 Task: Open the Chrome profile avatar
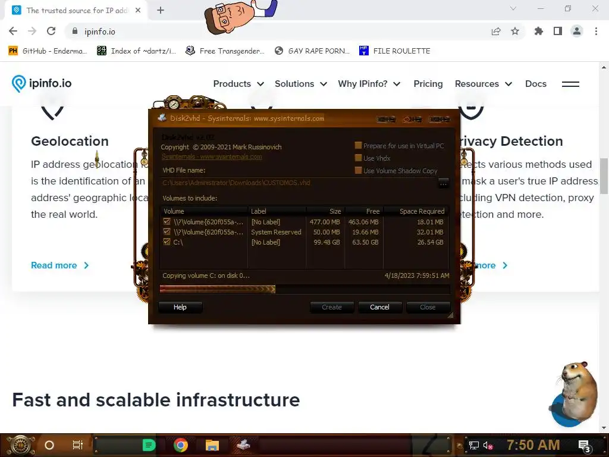pyautogui.click(x=577, y=31)
